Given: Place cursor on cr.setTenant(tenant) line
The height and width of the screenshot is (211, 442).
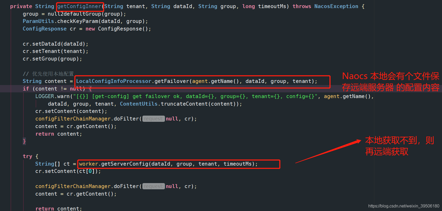Looking at the screenshot, I should coord(55,51).
